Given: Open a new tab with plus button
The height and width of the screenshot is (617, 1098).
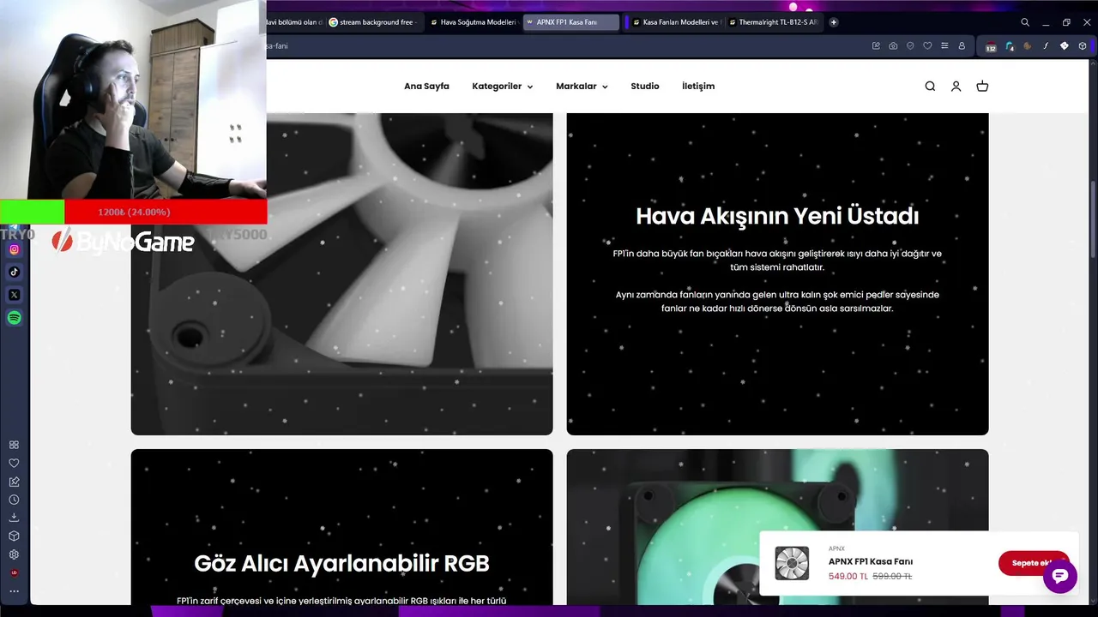Looking at the screenshot, I should pyautogui.click(x=833, y=22).
